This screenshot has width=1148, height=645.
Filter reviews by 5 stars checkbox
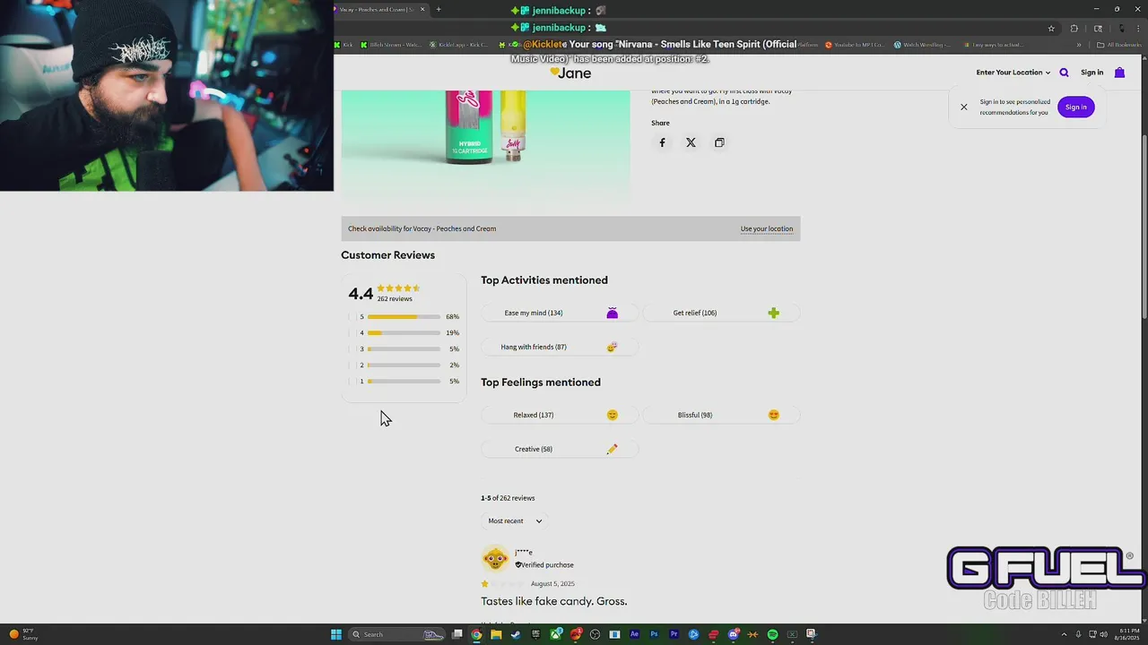click(351, 317)
